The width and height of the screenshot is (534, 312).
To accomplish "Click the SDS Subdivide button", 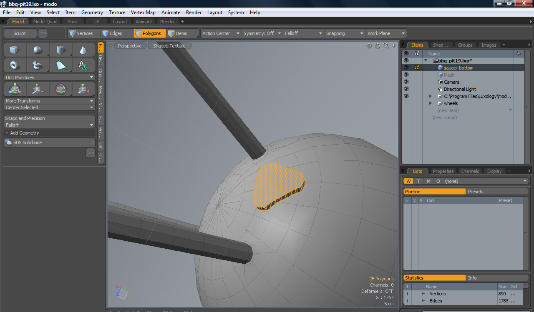I will coord(50,142).
